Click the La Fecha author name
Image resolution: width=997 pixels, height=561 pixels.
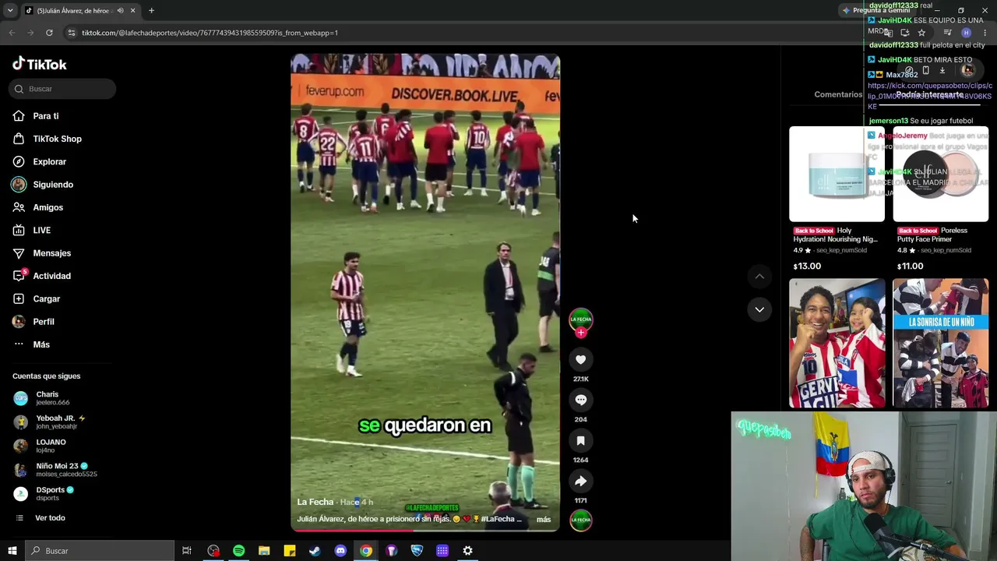[x=315, y=503]
